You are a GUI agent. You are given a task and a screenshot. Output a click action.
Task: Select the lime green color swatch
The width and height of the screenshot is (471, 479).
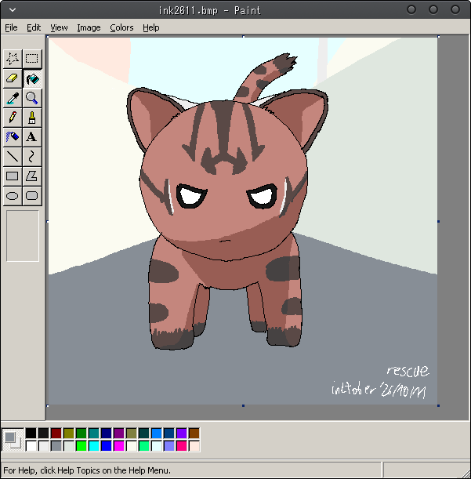pyautogui.click(x=82, y=446)
